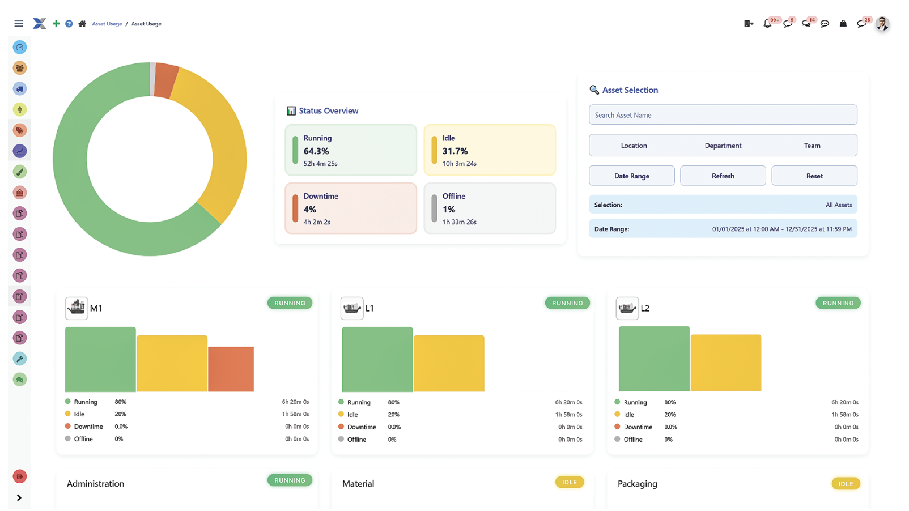Screen dimensions: 909x511
Task: Click the home icon in the breadcrumb
Action: click(82, 23)
